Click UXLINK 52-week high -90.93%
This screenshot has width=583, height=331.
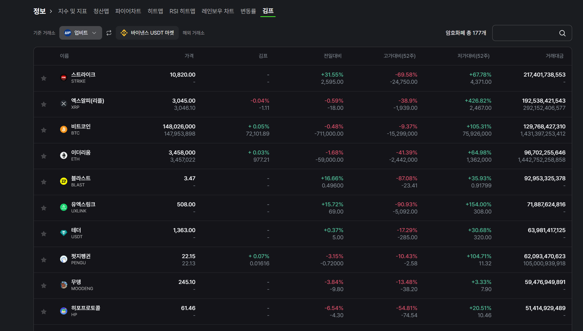coord(406,204)
